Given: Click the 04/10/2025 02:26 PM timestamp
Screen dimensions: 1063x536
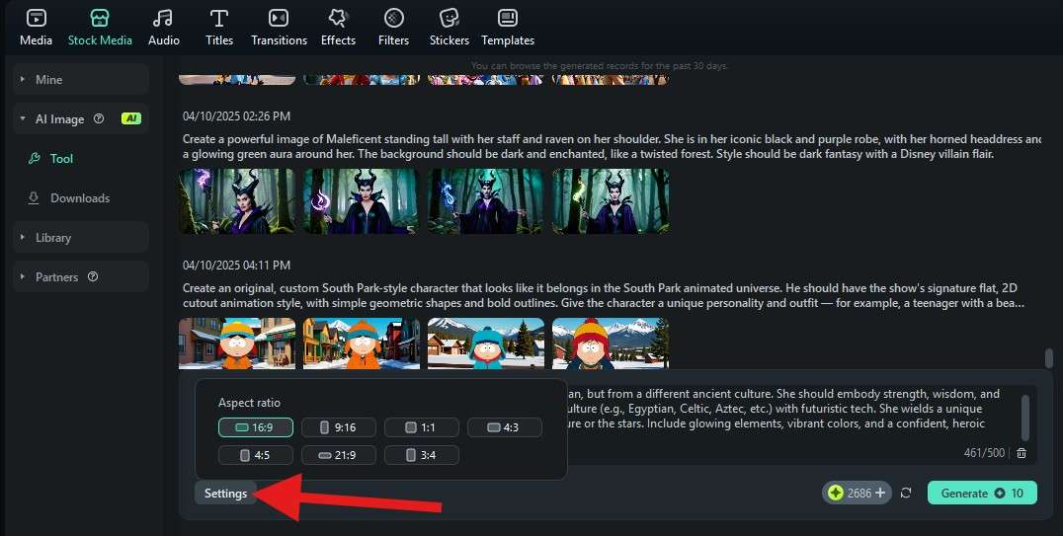Looking at the screenshot, I should point(236,116).
